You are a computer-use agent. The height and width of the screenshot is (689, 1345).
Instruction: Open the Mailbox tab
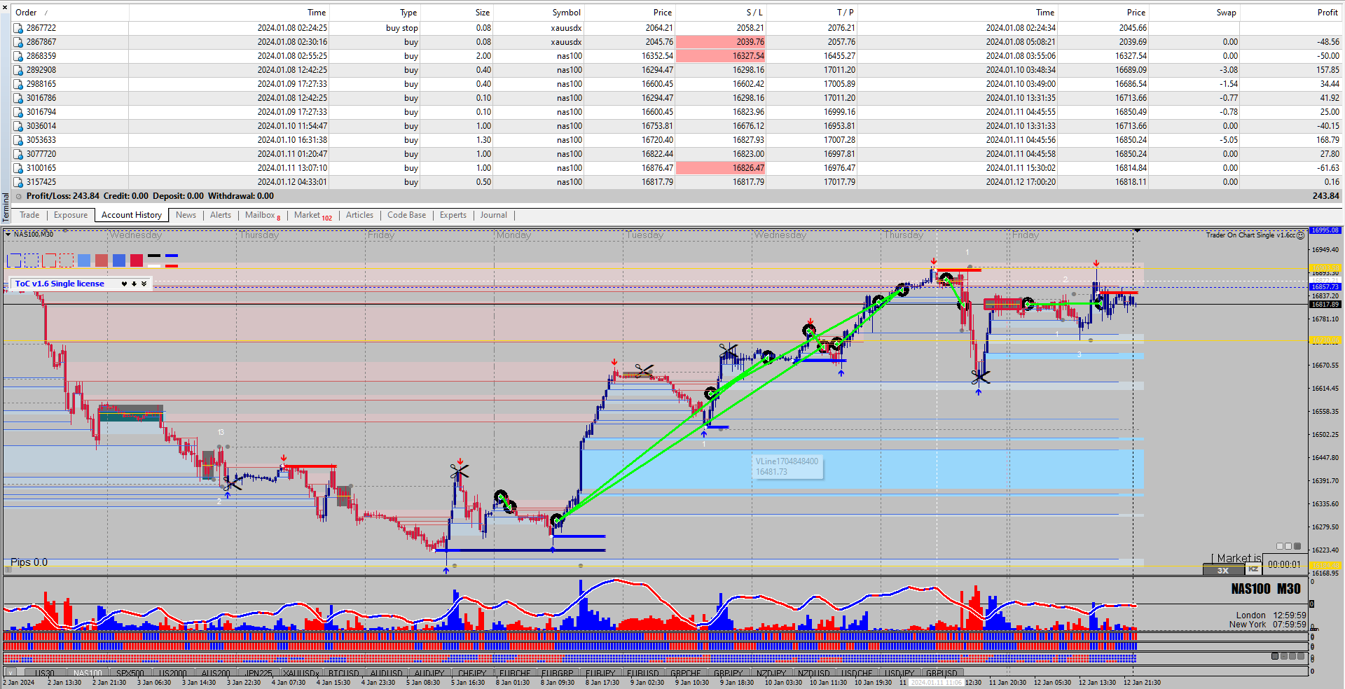point(262,216)
